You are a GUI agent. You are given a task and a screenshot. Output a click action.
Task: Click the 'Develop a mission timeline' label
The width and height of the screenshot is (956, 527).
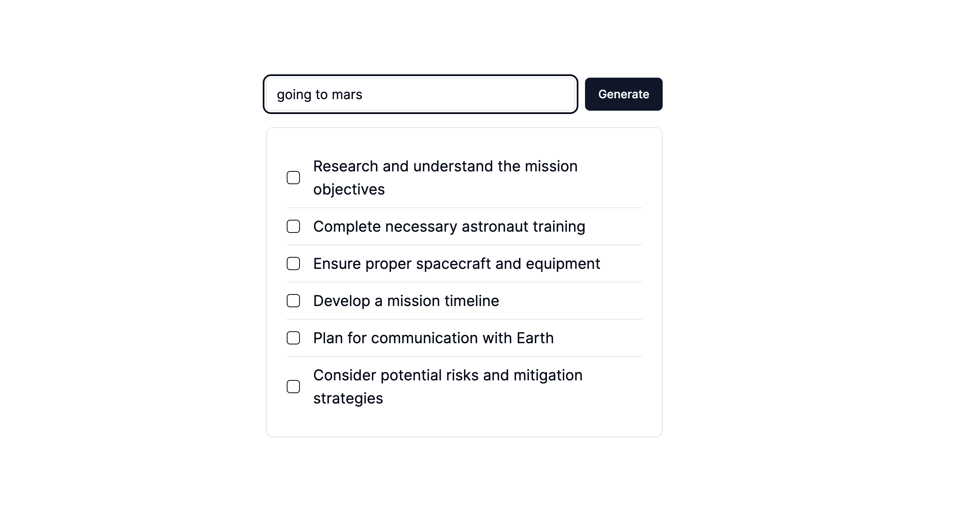pos(406,301)
